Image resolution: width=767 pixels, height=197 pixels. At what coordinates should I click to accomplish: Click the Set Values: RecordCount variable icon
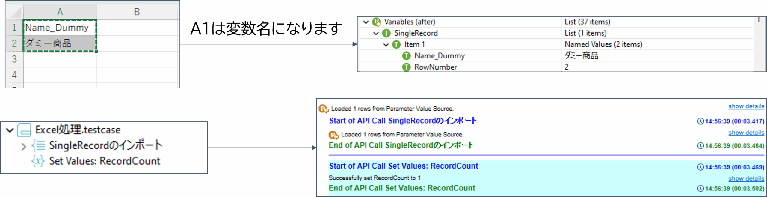[38, 161]
